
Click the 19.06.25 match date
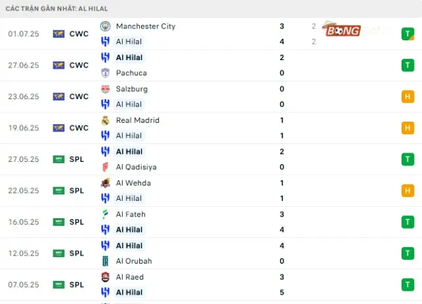pyautogui.click(x=22, y=128)
